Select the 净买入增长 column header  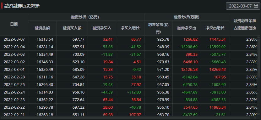[130, 28]
